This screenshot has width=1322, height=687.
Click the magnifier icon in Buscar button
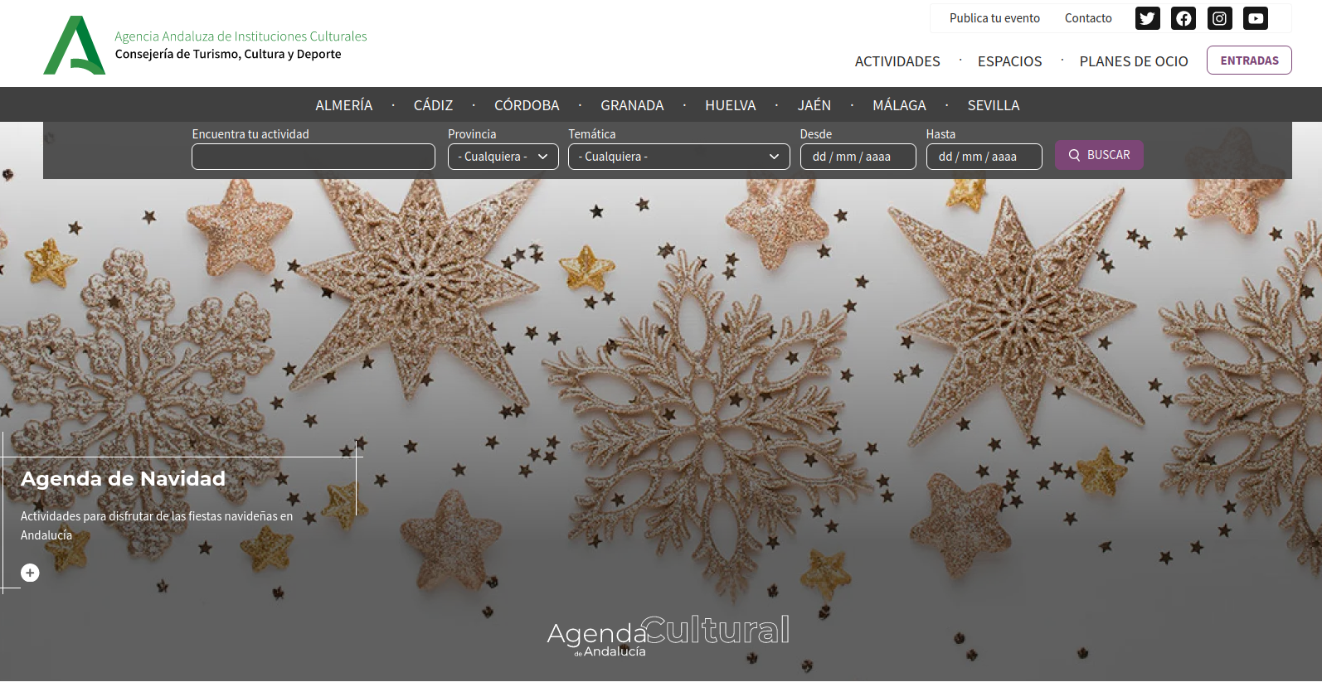[x=1074, y=155]
